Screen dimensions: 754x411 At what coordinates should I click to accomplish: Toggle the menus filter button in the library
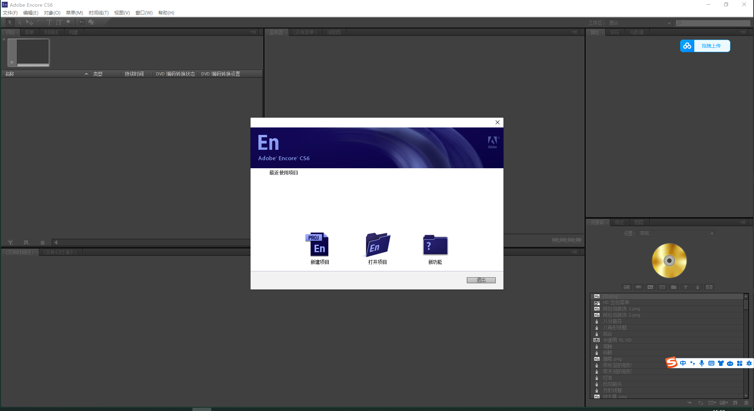pos(627,287)
